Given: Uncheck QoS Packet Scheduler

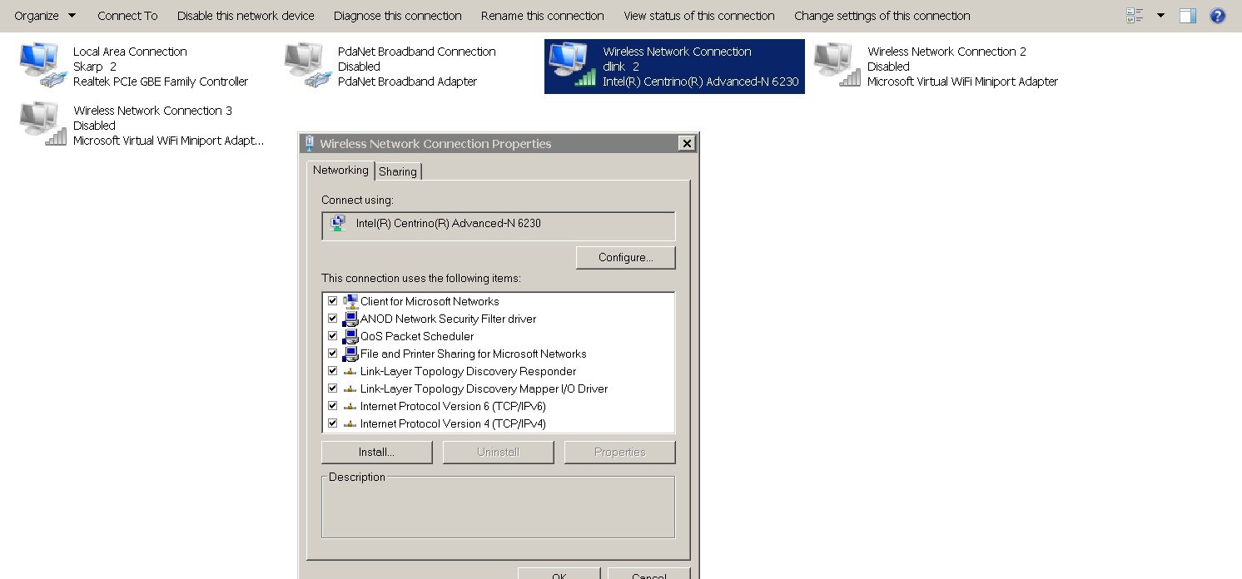Looking at the screenshot, I should pyautogui.click(x=333, y=336).
